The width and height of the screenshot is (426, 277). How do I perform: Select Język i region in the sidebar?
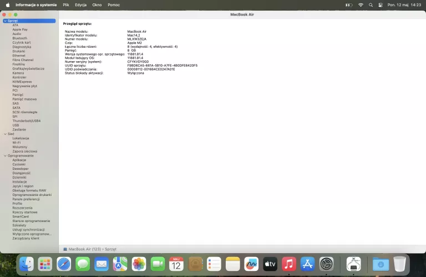pos(23,186)
